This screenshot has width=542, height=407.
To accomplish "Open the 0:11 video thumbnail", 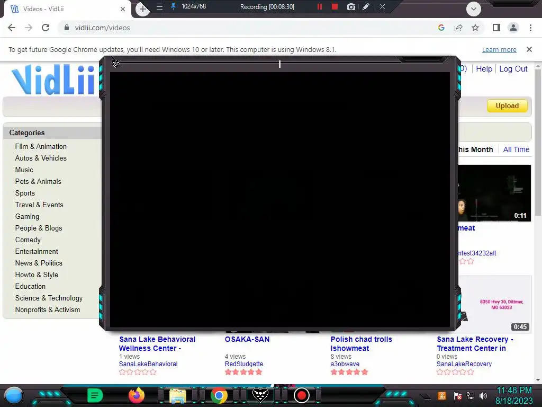I will coord(494,193).
